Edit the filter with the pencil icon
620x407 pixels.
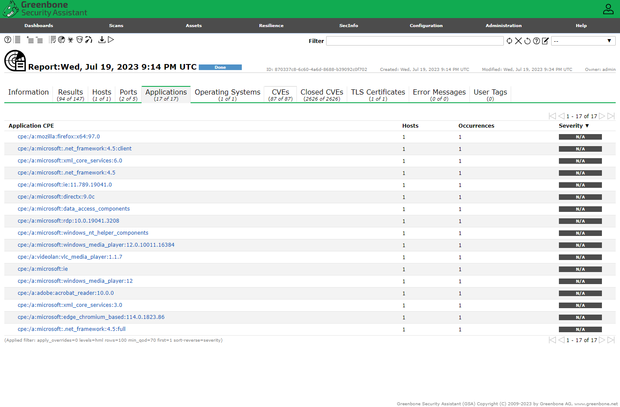546,41
